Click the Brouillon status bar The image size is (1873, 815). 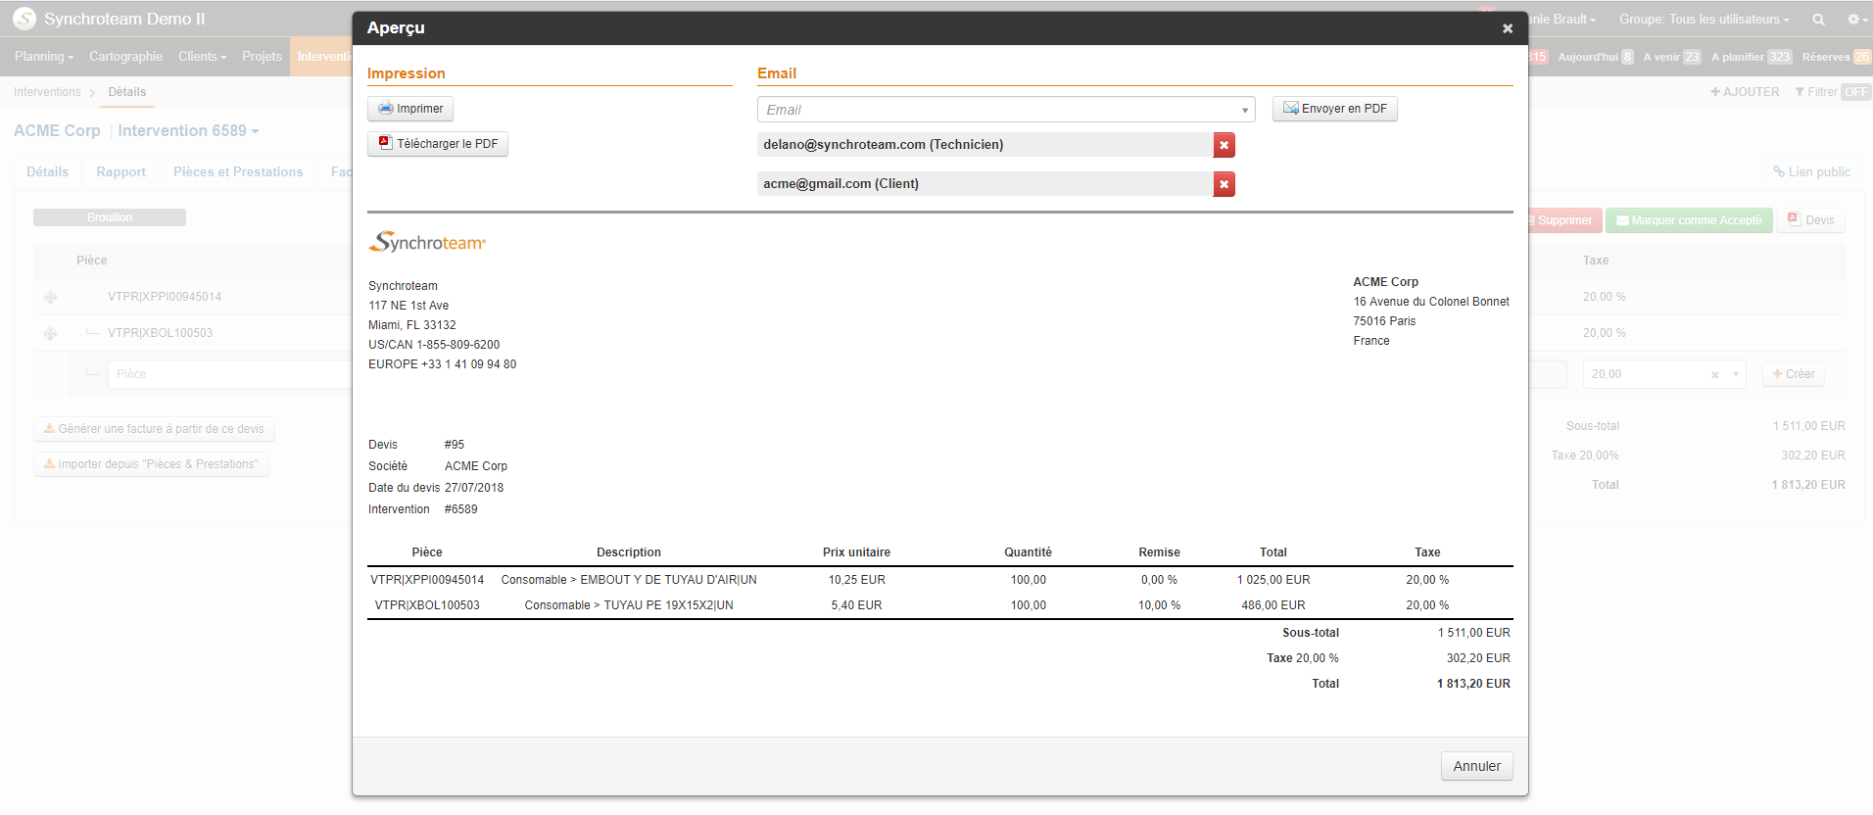pos(110,217)
